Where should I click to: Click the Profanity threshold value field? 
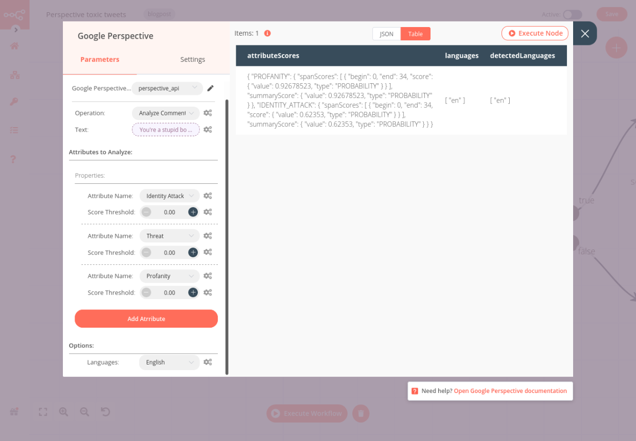click(x=170, y=292)
